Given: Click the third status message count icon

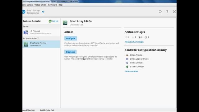Looking at the screenshot, I should [140, 37].
